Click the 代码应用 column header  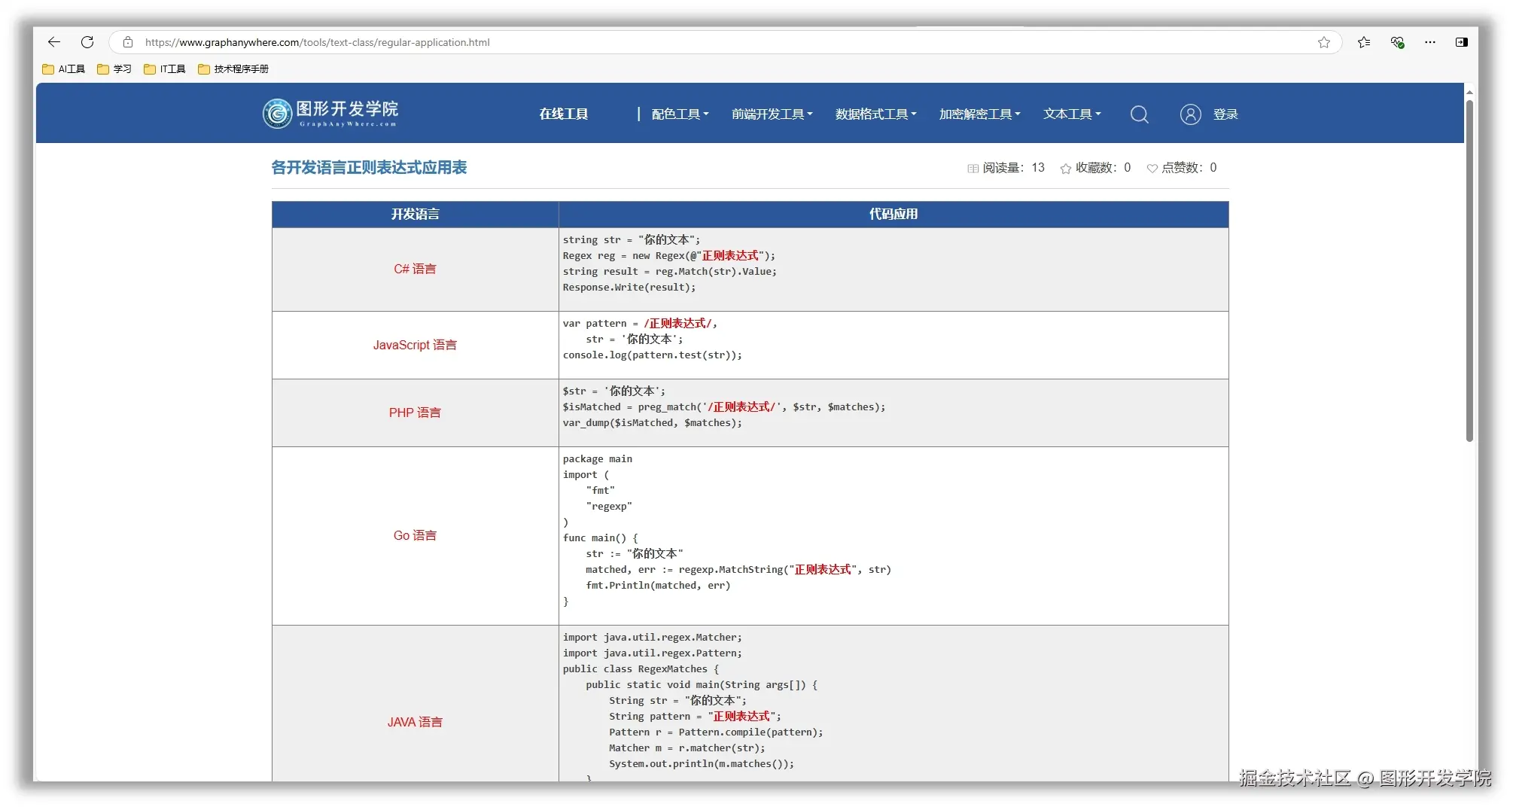pos(893,215)
